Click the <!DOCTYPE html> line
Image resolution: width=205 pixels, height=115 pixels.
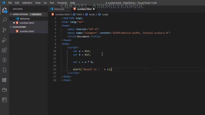(72, 18)
